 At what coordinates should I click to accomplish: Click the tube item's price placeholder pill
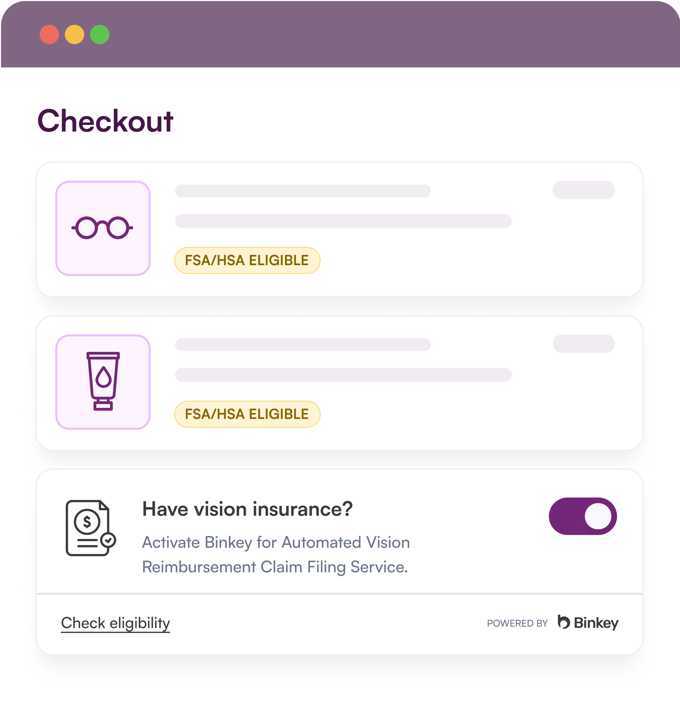tap(583, 344)
